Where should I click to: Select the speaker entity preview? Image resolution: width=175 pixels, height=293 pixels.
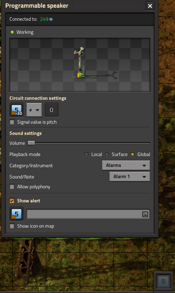[80, 65]
